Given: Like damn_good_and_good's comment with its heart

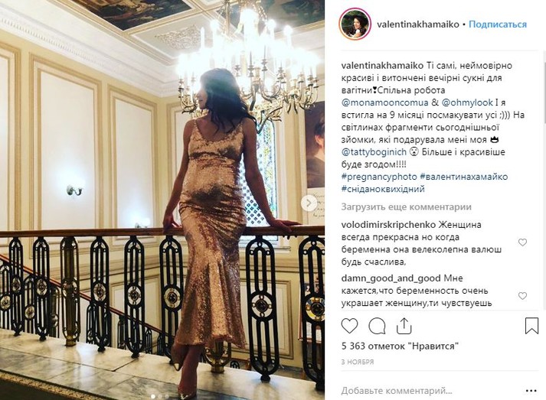Looking at the screenshot, I should tap(522, 296).
